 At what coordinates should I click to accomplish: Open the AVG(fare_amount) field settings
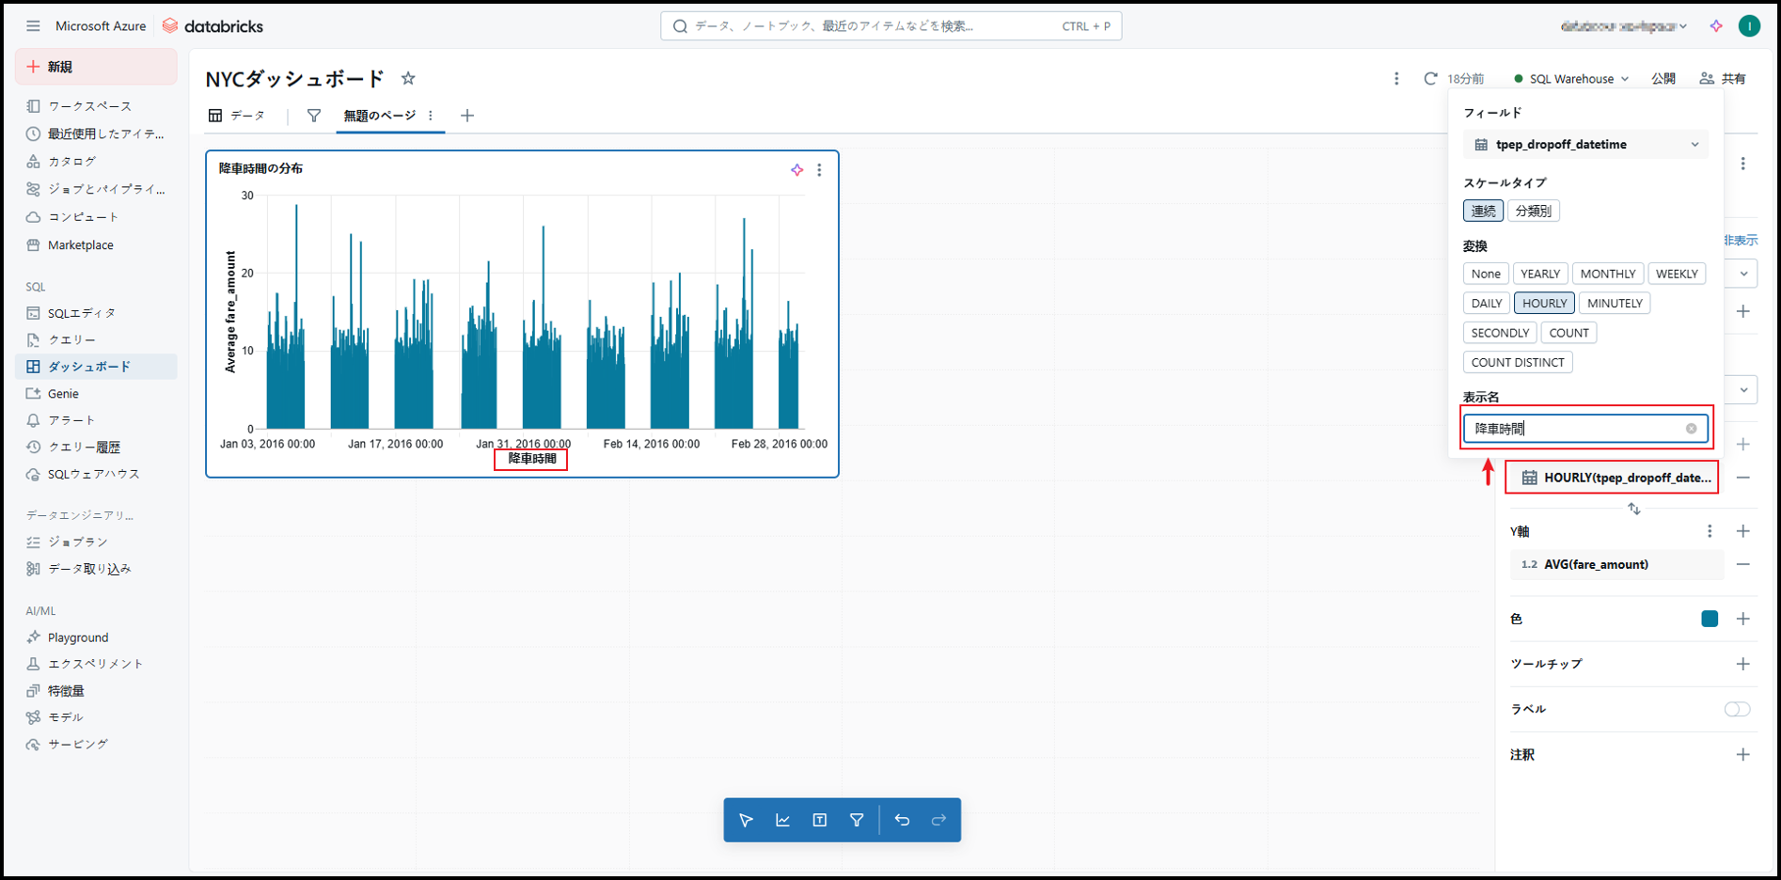click(1616, 564)
